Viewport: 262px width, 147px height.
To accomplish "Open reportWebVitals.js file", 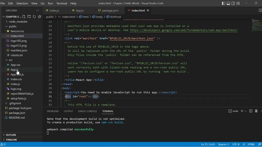I will pos(22,94).
